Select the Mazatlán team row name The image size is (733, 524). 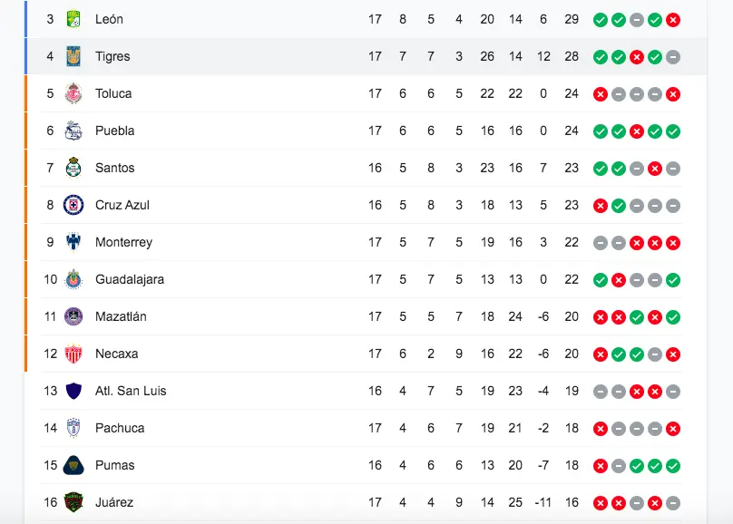click(121, 316)
